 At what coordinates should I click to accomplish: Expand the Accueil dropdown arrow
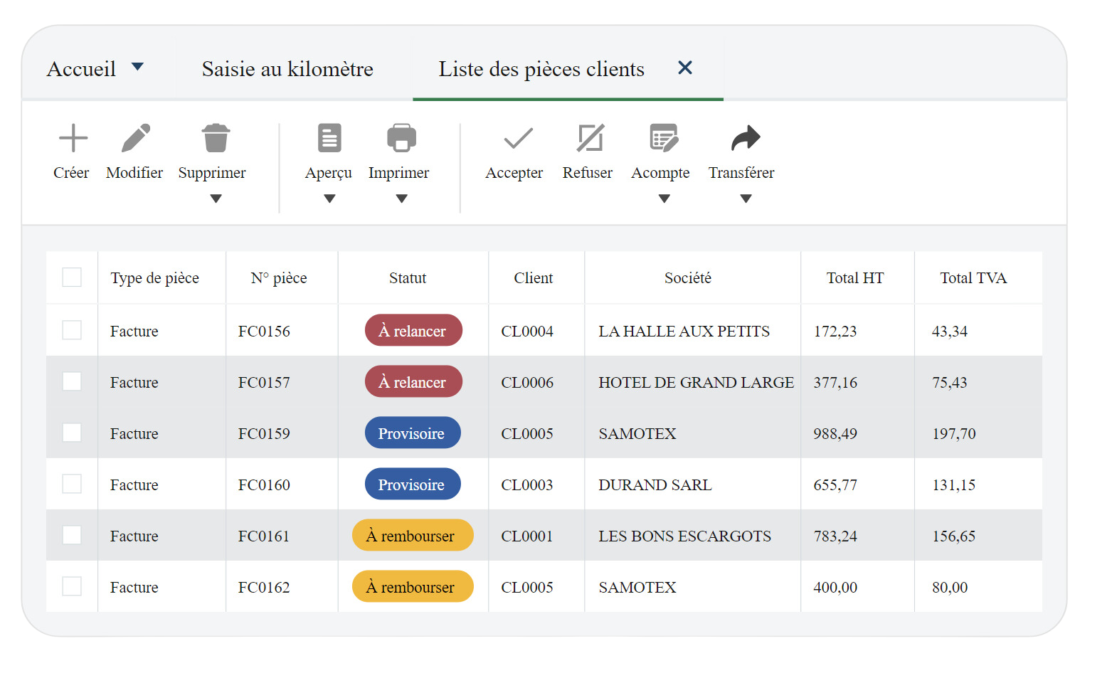(138, 67)
